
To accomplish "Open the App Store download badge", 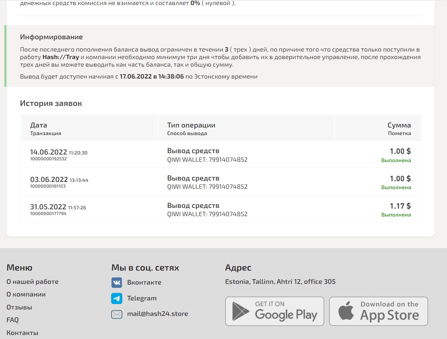I will (x=378, y=311).
